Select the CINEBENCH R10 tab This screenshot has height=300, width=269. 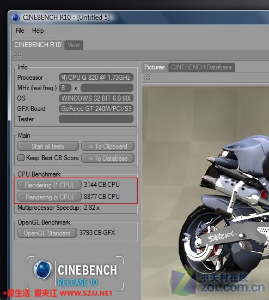38,45
